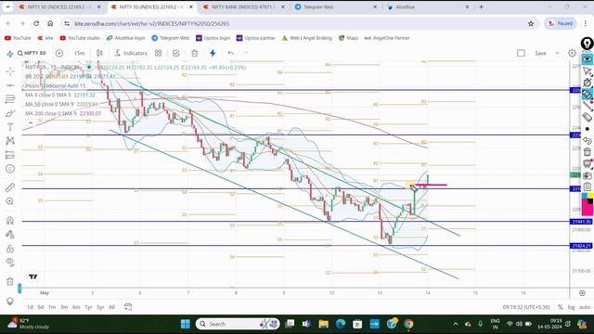594x334 pixels.
Task: Click the compare/add symbol plus icon
Action: tap(59, 53)
